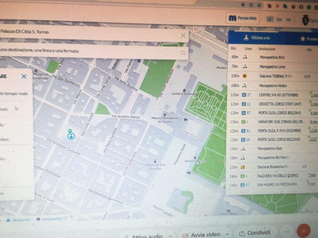The width and height of the screenshot is (318, 238).
Task: Click the bus icon for line 27 Centro
Action: click(x=244, y=95)
